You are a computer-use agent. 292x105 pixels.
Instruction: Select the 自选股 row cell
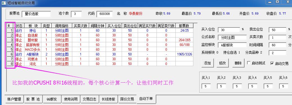pyautogui.click(x=33, y=35)
